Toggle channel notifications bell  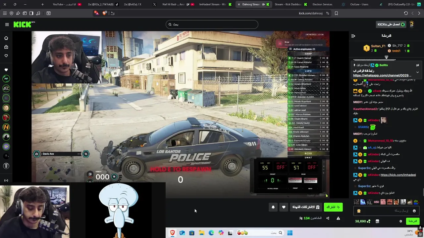pyautogui.click(x=273, y=207)
